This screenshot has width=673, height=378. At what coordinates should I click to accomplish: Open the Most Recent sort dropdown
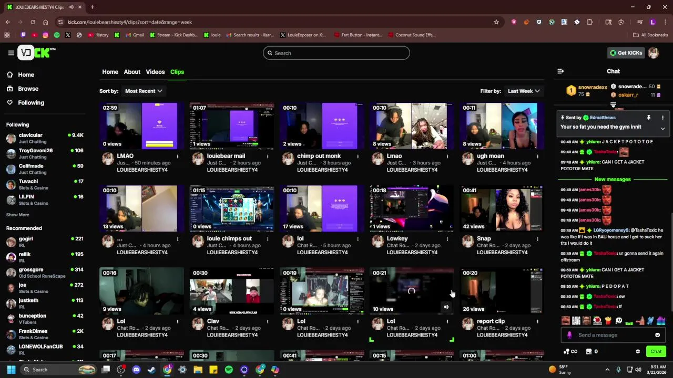click(144, 91)
